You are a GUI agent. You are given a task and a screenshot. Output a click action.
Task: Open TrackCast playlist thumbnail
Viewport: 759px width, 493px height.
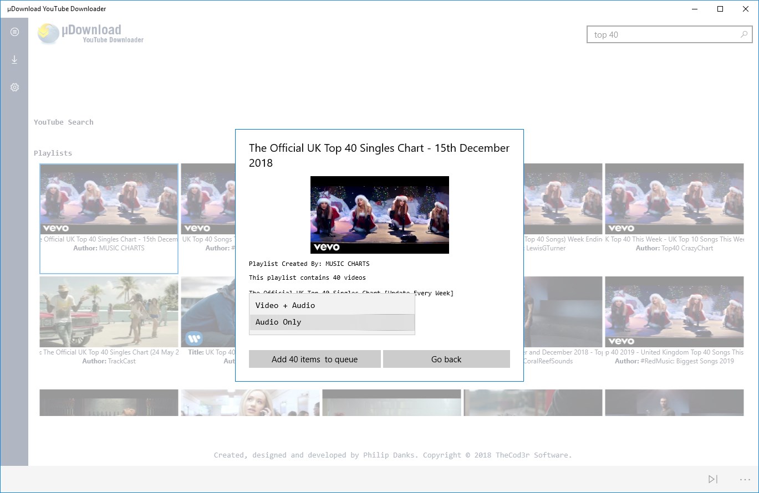pos(109,312)
